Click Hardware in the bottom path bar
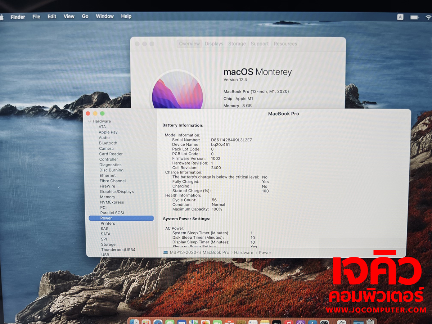The width and height of the screenshot is (432, 324). (244, 253)
